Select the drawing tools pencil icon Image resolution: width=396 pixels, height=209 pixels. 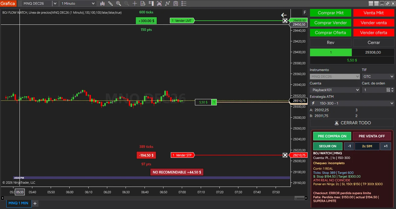pyautogui.click(x=111, y=3)
